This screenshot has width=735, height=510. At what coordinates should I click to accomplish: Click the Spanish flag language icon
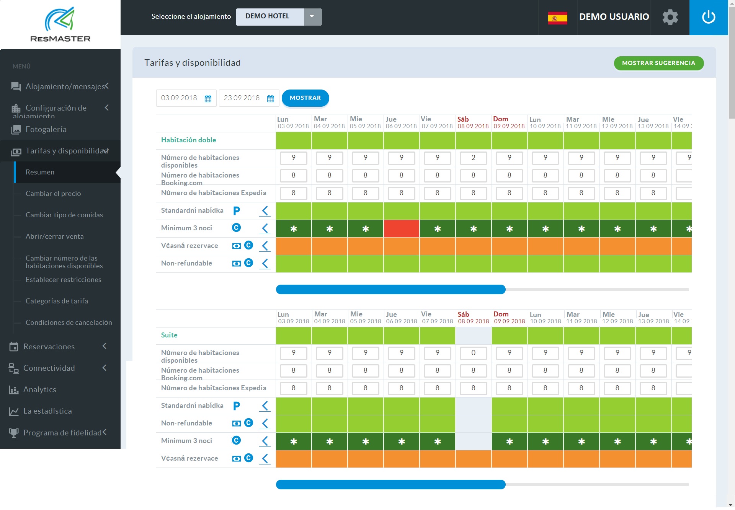point(558,17)
